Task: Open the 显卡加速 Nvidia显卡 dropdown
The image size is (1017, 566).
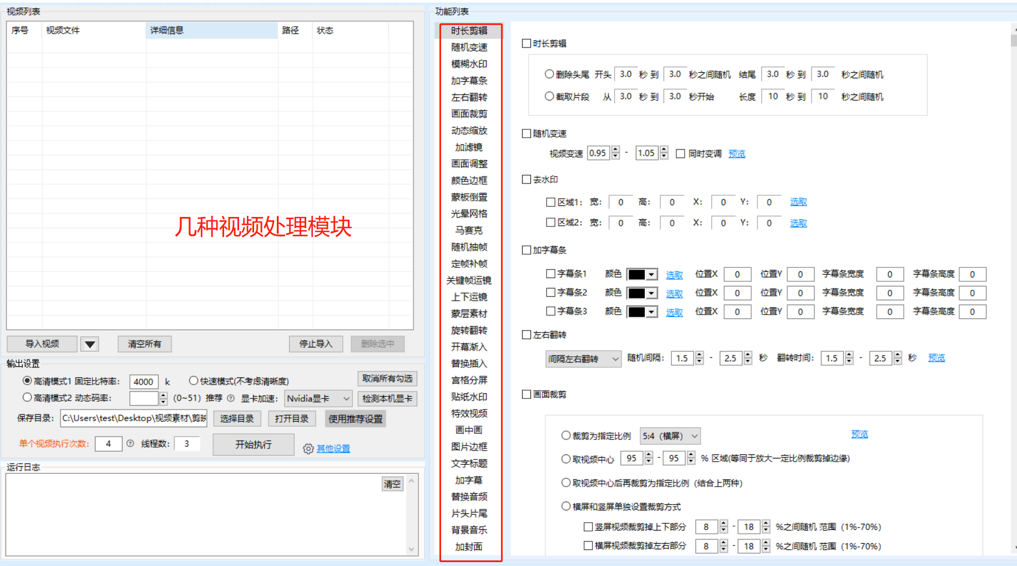Action: tap(318, 398)
